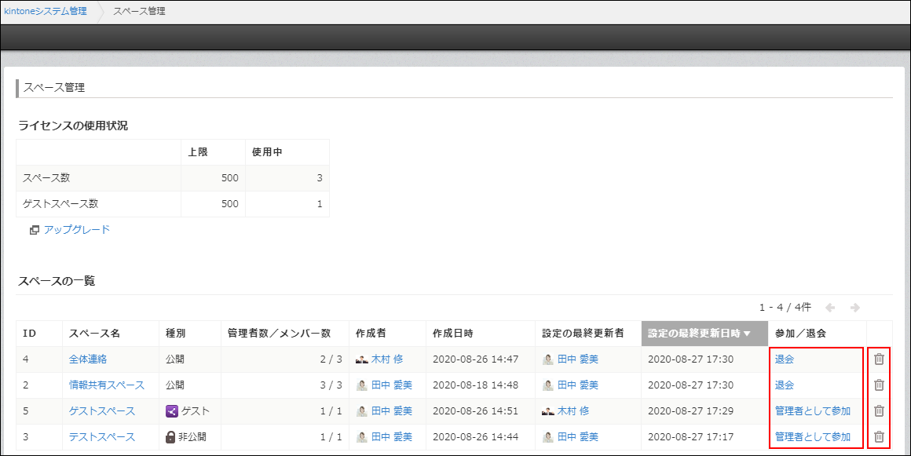Click the previous page arrow in pagination

[831, 307]
